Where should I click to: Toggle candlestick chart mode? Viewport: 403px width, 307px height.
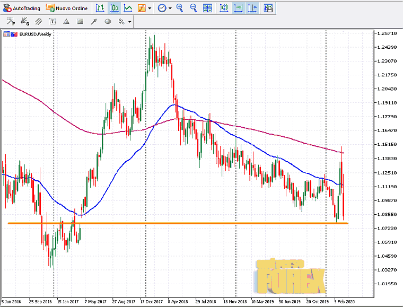(x=114, y=8)
